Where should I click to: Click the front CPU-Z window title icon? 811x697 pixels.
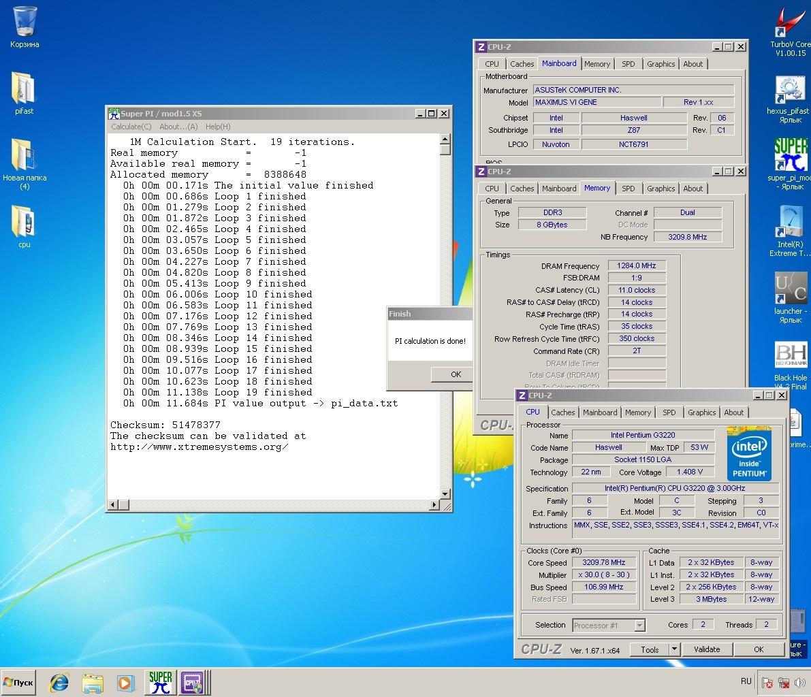tap(522, 395)
